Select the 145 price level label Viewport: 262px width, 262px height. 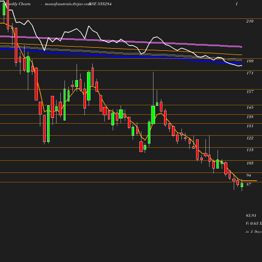(x=250, y=107)
